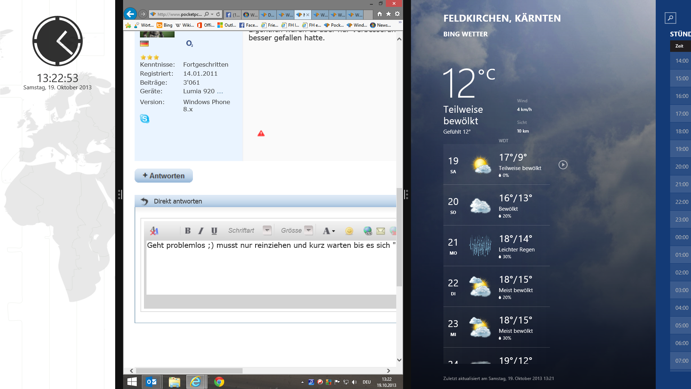Click the address bar search magnifier

click(x=207, y=14)
